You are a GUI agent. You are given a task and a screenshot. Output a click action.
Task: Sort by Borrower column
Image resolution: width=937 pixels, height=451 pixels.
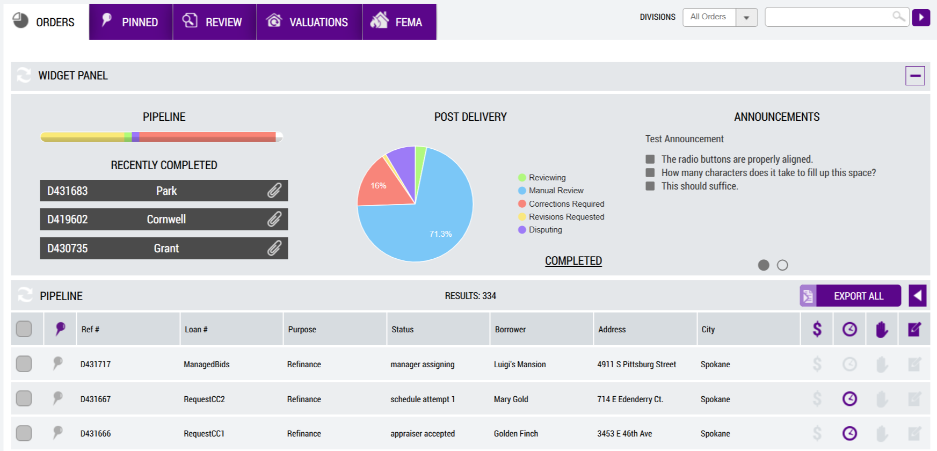click(x=510, y=329)
